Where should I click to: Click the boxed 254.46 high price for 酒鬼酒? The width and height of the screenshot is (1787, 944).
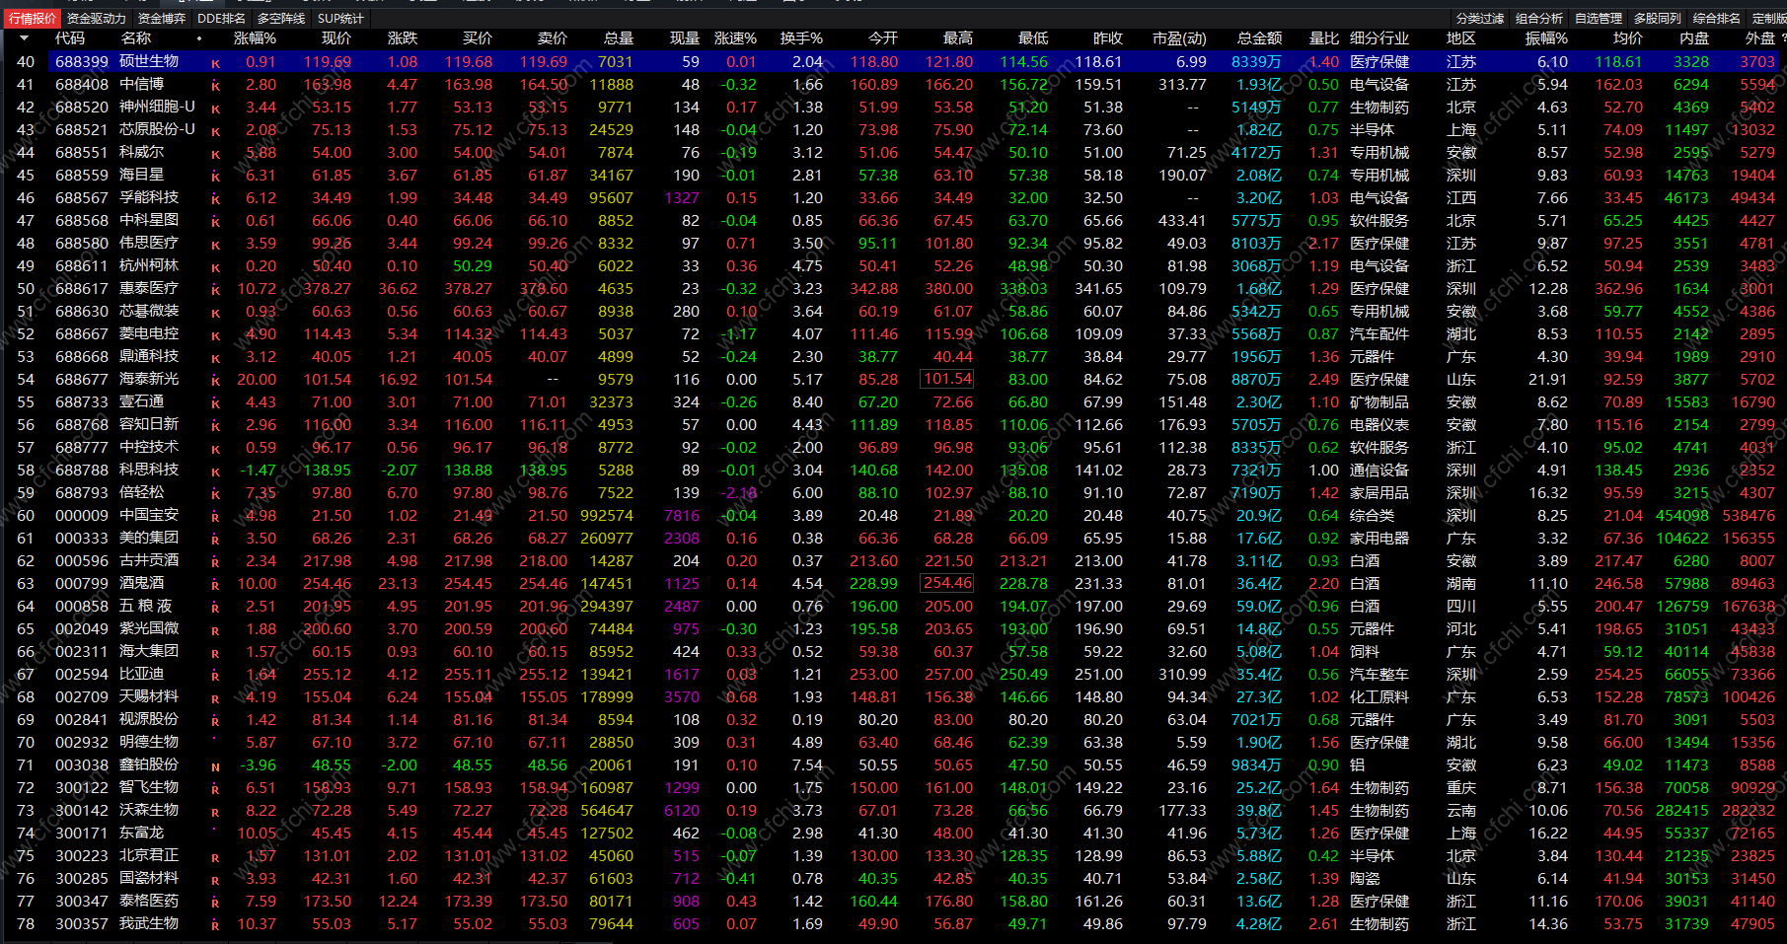947,583
